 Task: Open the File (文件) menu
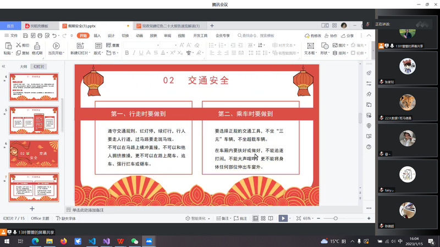tap(11, 36)
